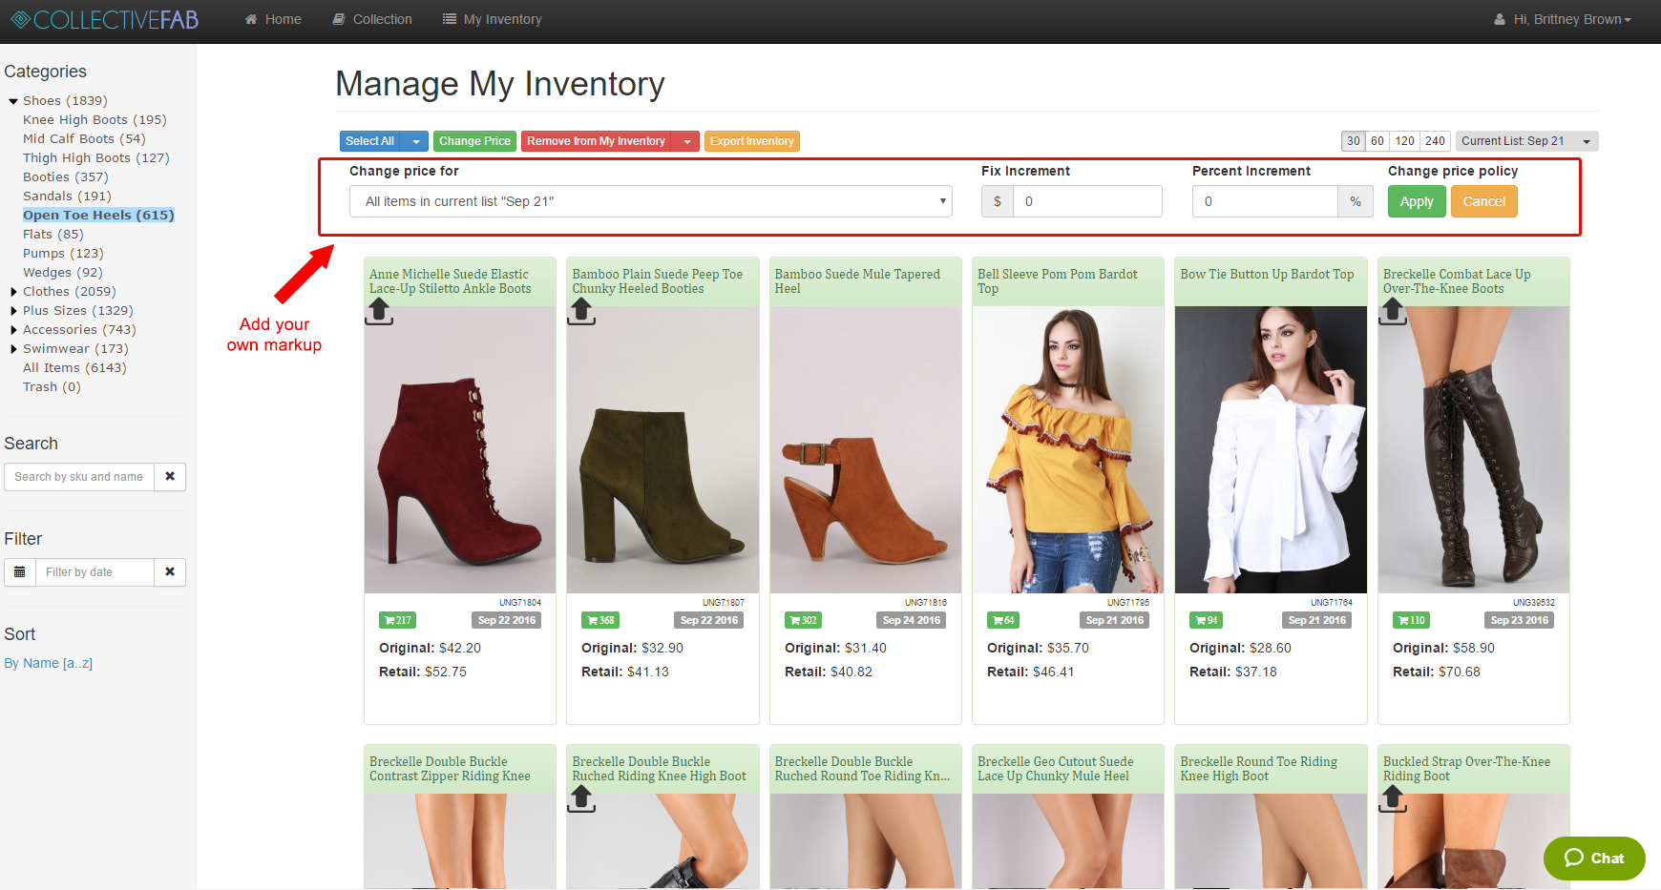
Task: Click Remove from My Inventory button
Action: [596, 141]
